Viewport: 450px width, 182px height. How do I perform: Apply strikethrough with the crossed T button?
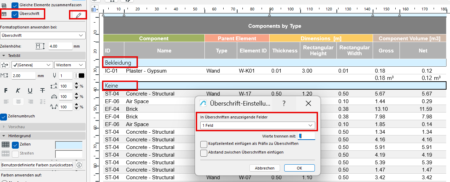pos(42,91)
